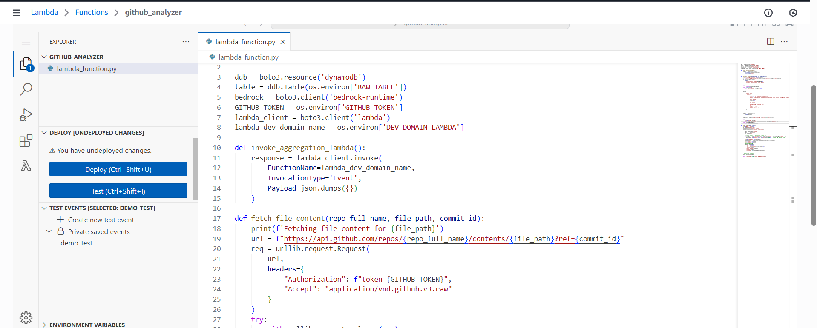This screenshot has width=817, height=328.
Task: Collapse the Deploy [Undeployed Changes] section
Action: point(44,133)
